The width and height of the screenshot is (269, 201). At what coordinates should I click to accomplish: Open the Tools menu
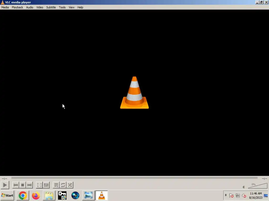pyautogui.click(x=62, y=7)
